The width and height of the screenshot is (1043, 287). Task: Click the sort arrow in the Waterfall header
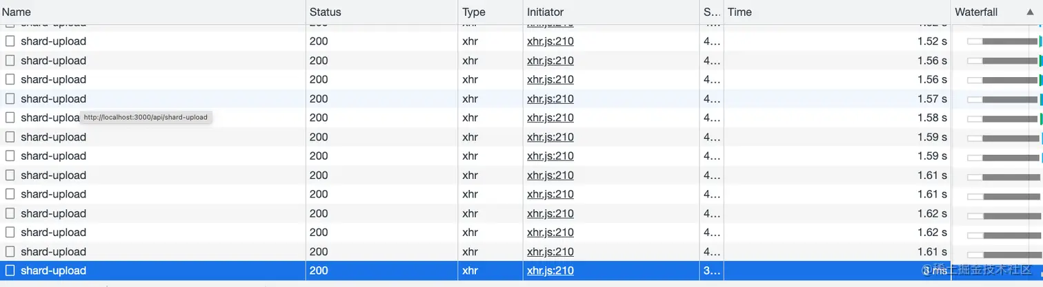(x=1030, y=12)
